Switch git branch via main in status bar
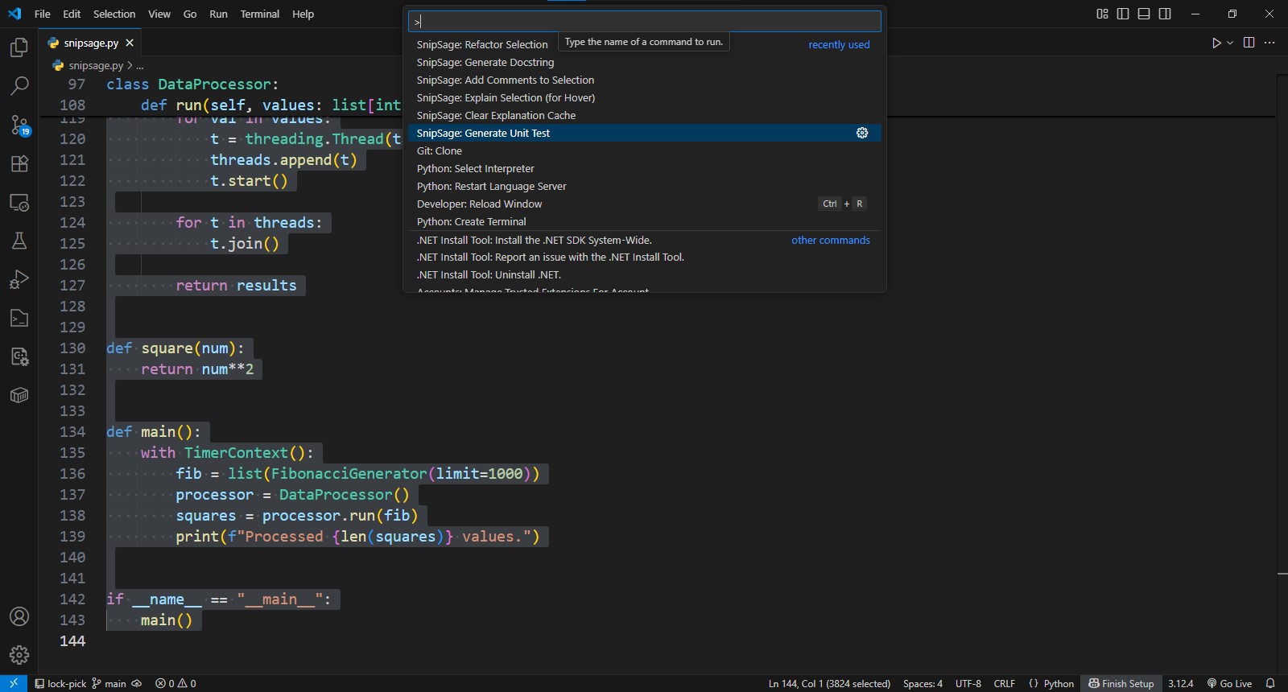Screen dimensions: 1288x692 click(109, 683)
